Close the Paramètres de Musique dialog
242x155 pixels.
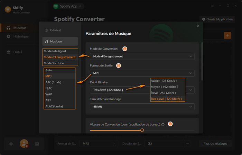pyautogui.click(x=198, y=26)
